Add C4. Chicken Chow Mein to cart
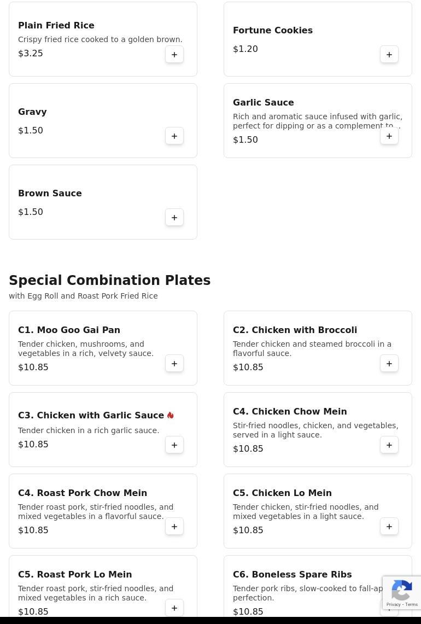The image size is (421, 624). [x=389, y=445]
